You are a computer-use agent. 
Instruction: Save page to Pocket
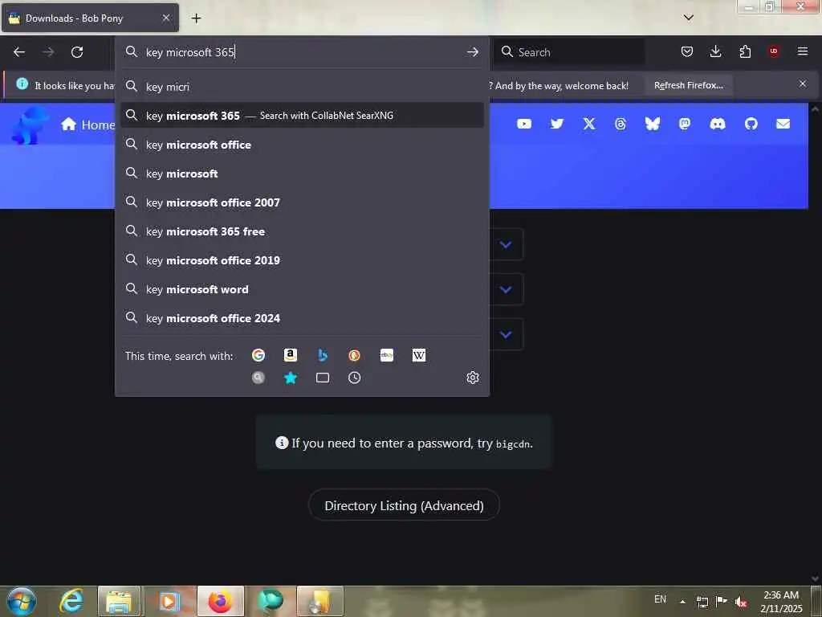(687, 51)
